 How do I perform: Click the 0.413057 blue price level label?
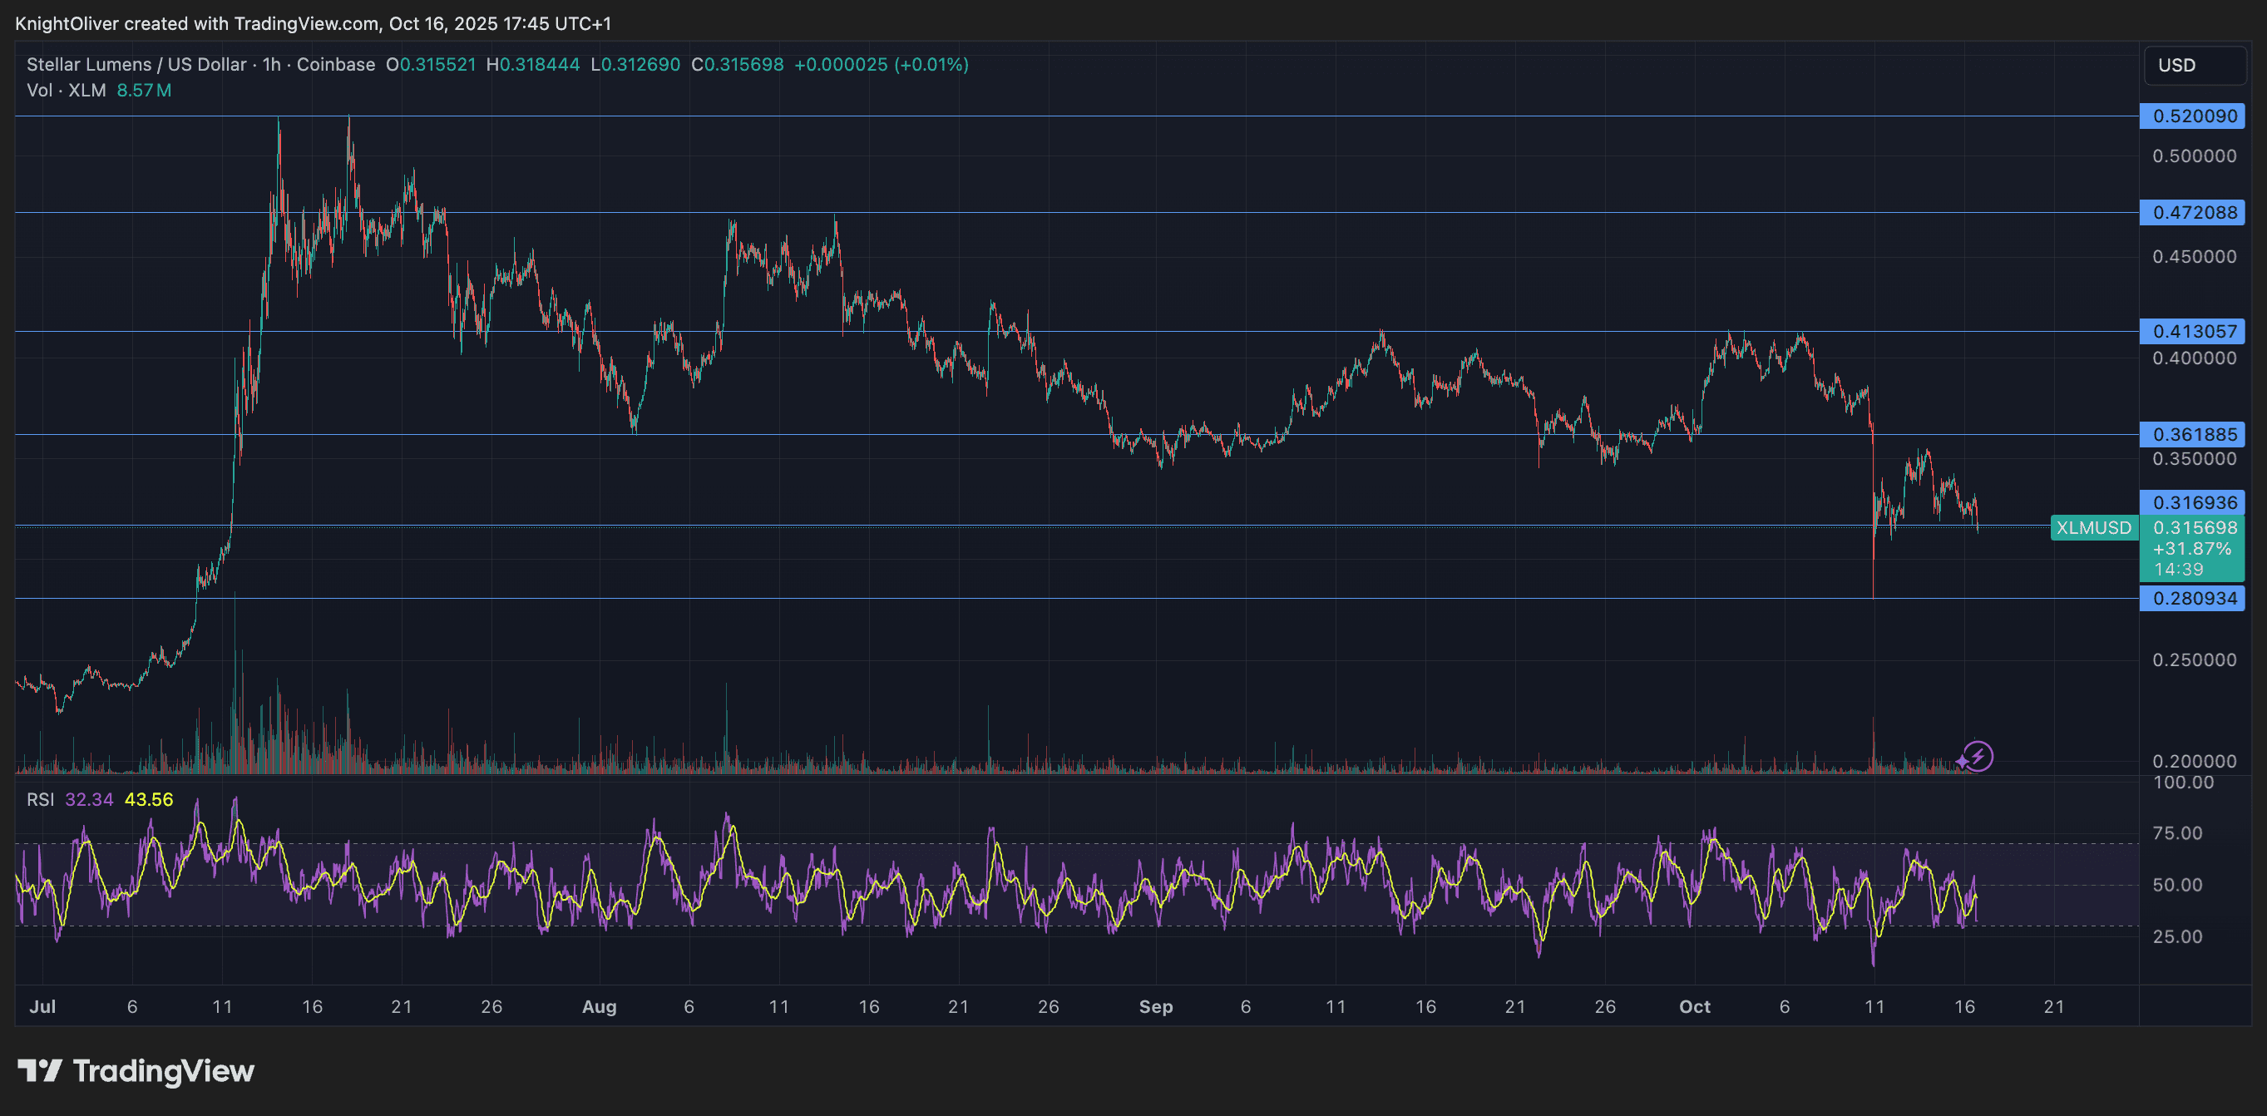pos(2192,331)
